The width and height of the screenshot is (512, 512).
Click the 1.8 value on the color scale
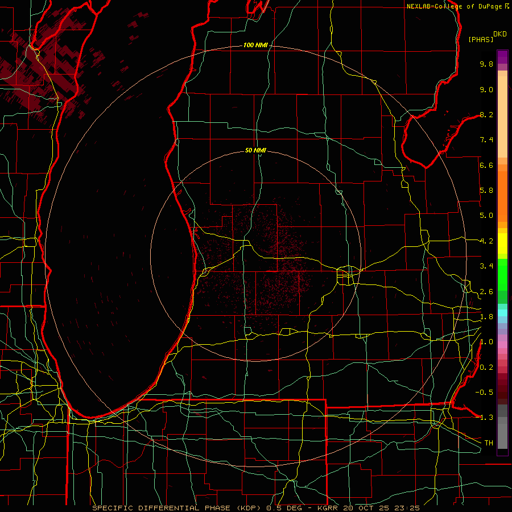486,317
